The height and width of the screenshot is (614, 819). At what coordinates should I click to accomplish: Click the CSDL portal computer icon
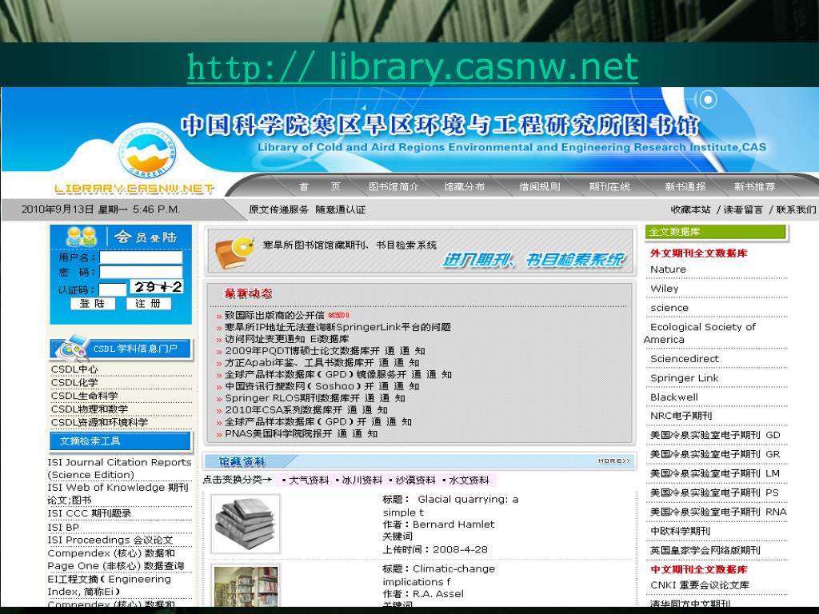click(72, 348)
